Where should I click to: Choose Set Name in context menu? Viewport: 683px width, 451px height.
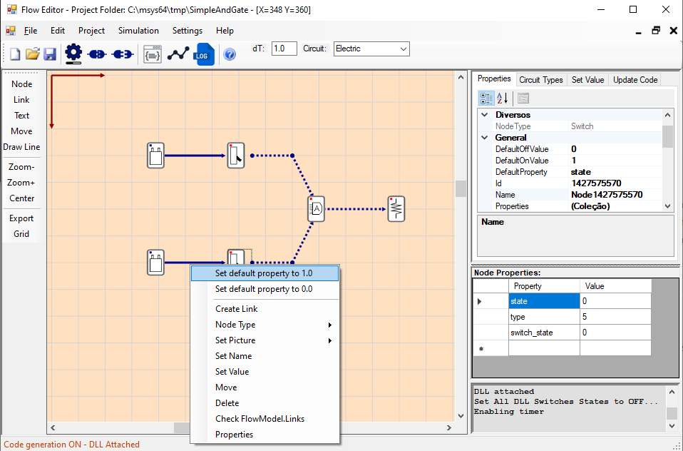[265, 356]
